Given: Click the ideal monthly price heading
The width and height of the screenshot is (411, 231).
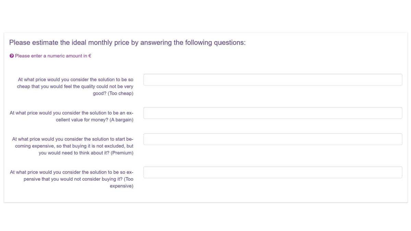Looking at the screenshot, I should [x=127, y=43].
